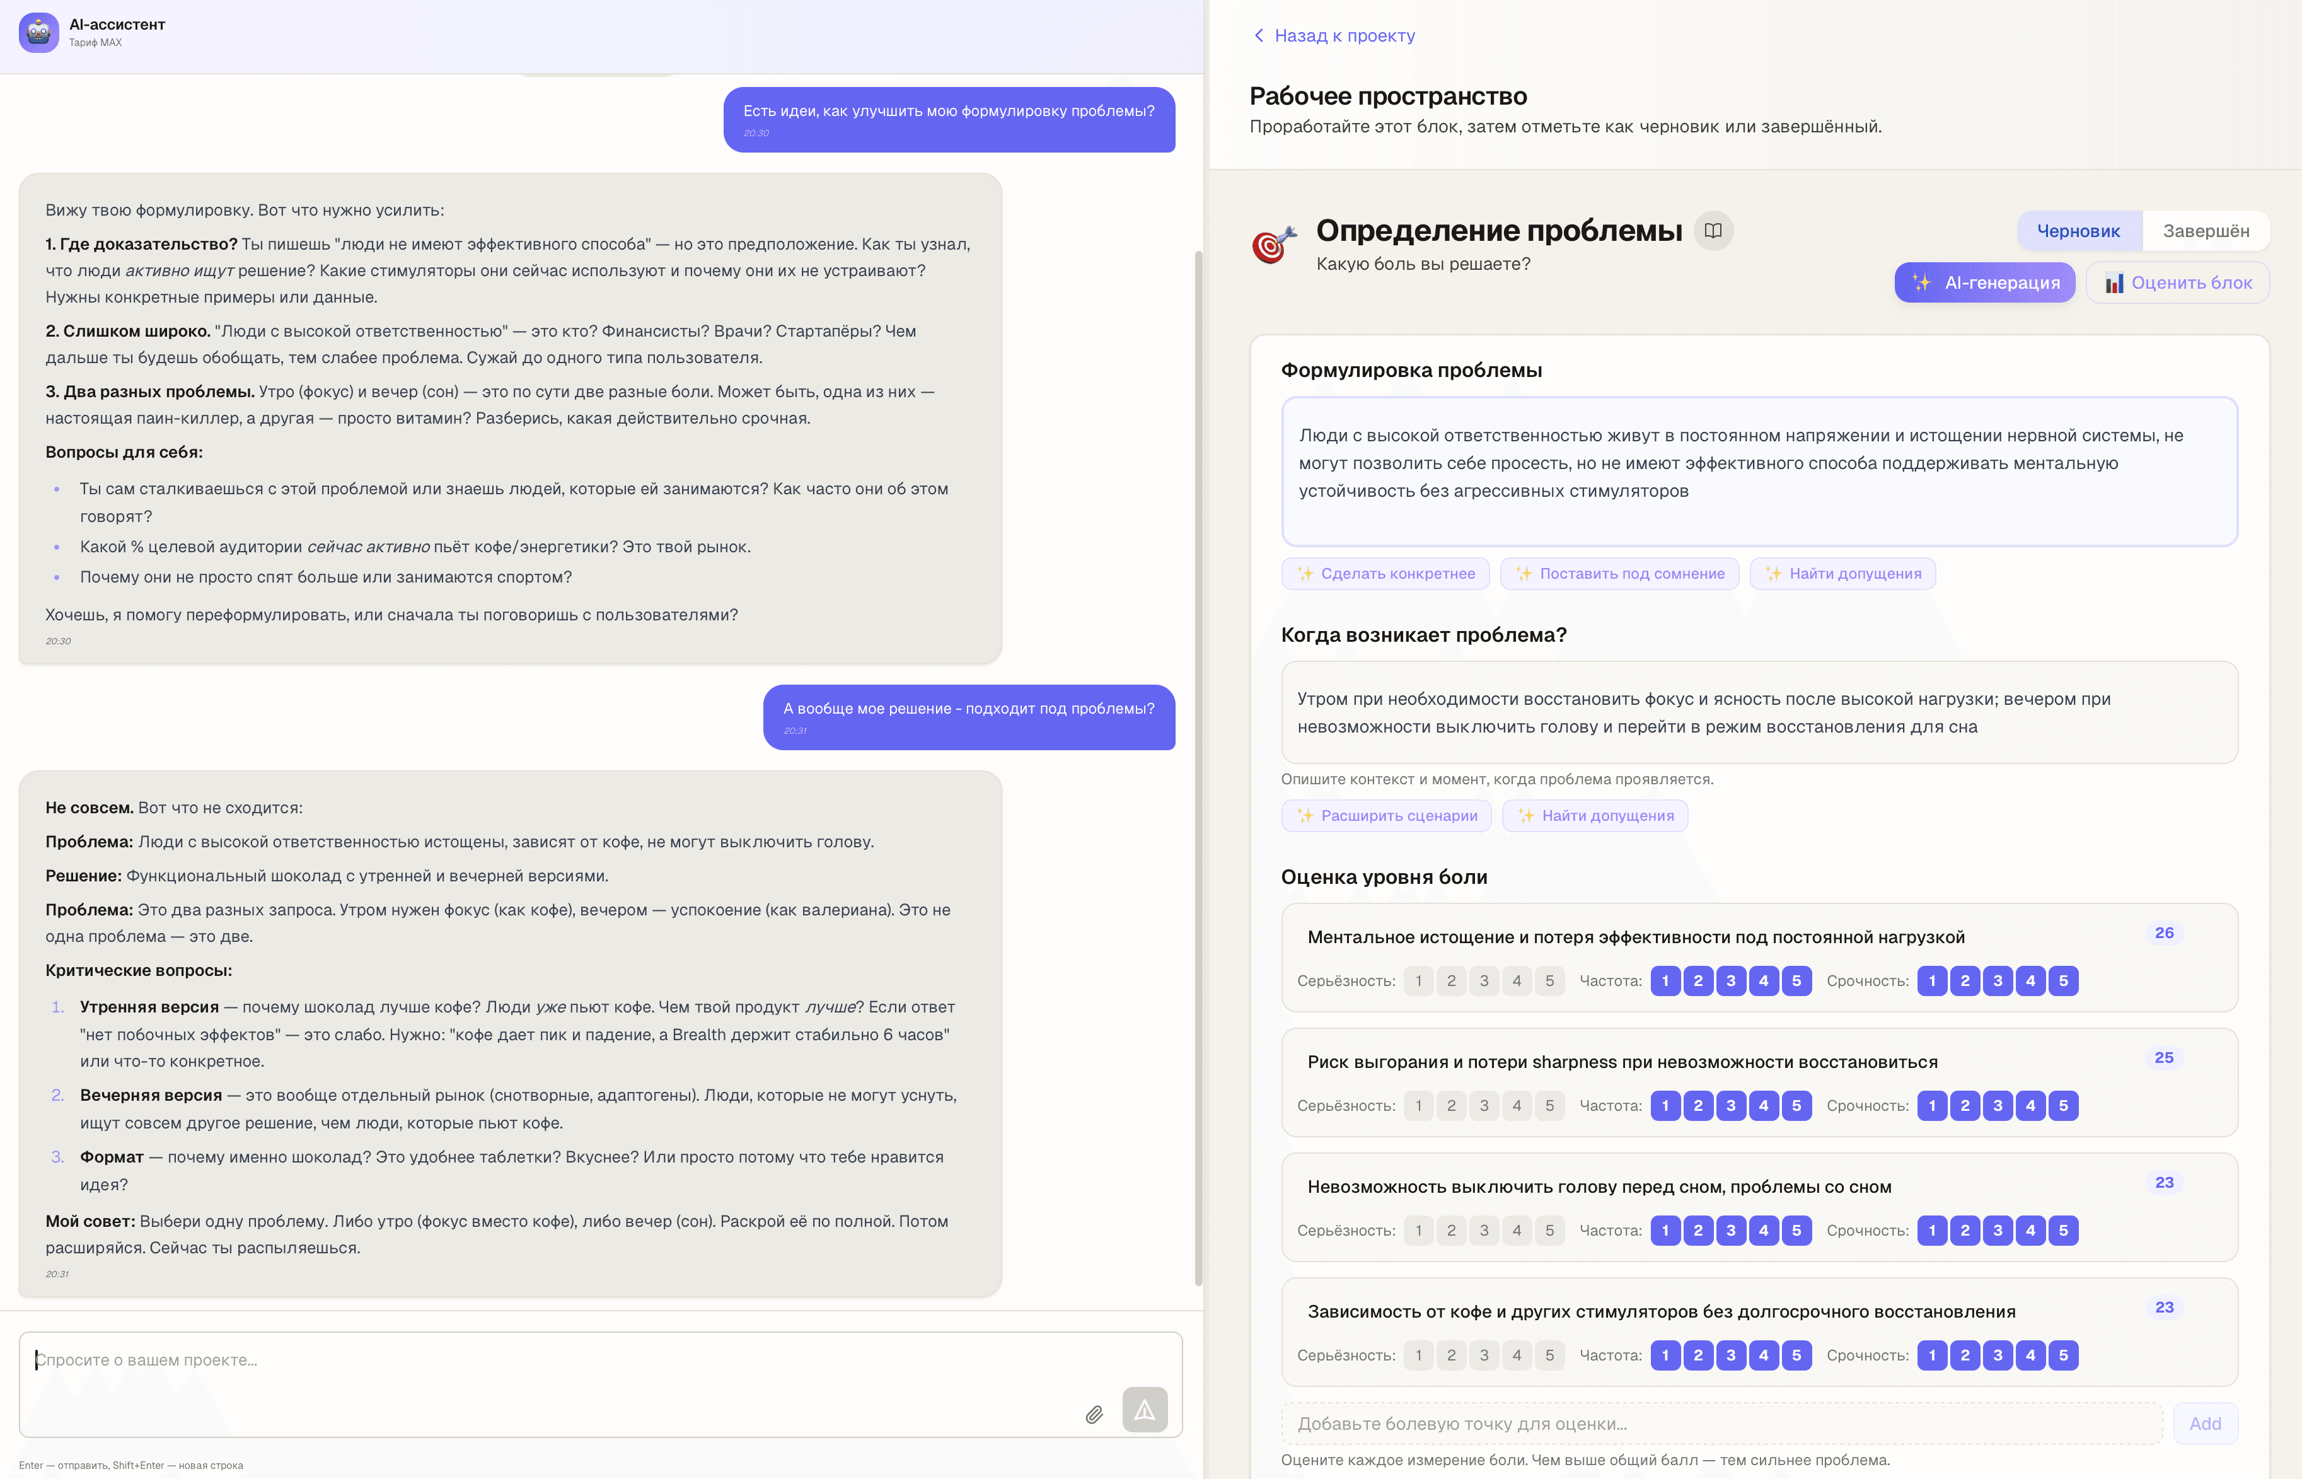Click the Сделать конкретнее AI suggestion
The height and width of the screenshot is (1479, 2302).
[1385, 573]
